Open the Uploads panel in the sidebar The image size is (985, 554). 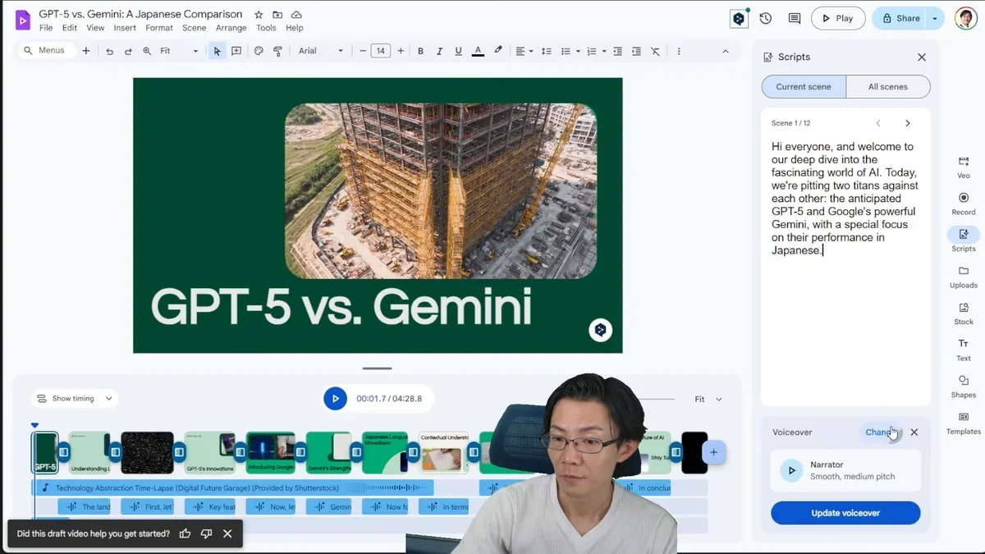click(x=964, y=277)
